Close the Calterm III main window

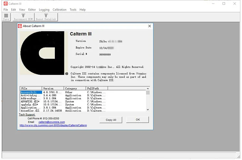[235, 4]
